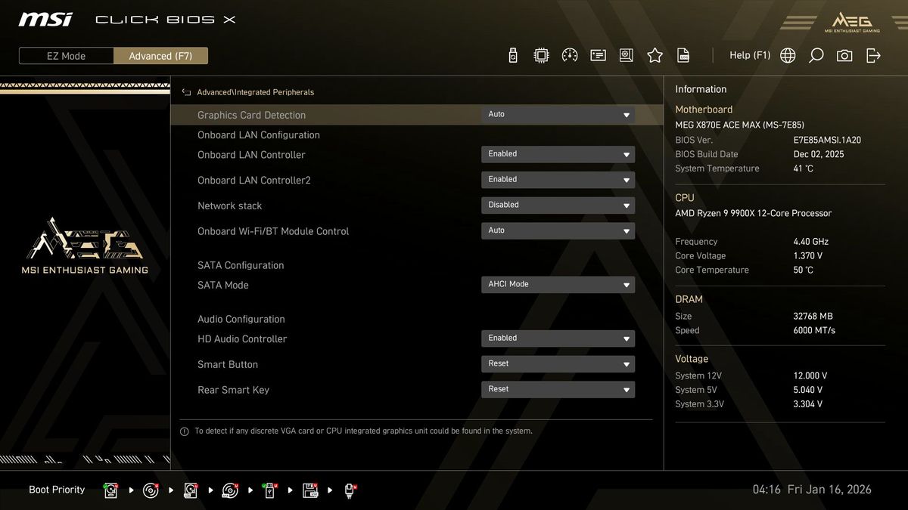Click the ID card profile icon
908x510 pixels.
point(598,55)
